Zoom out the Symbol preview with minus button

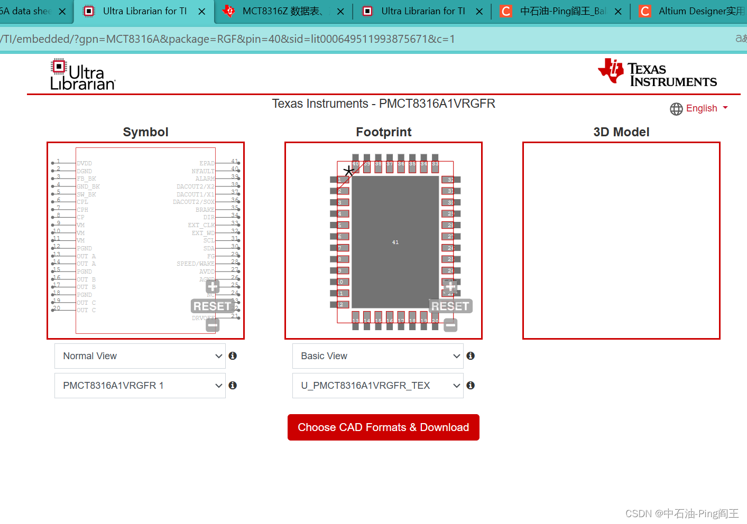click(213, 325)
